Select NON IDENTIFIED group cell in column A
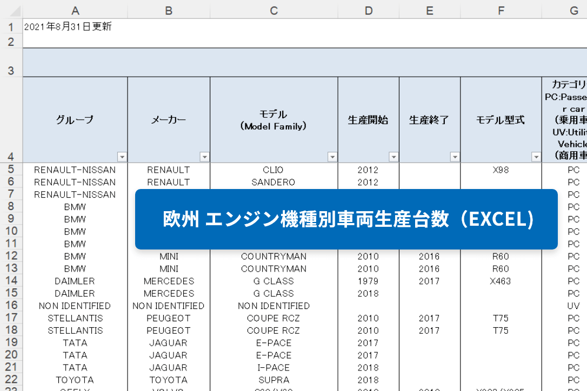Viewport: 587px width, 391px height. coord(75,306)
